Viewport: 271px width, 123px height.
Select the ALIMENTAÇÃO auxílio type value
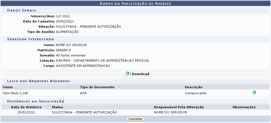pos(67,32)
